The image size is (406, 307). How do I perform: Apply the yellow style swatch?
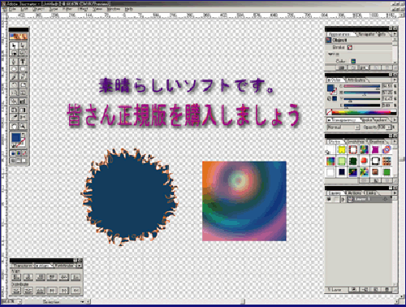point(342,149)
